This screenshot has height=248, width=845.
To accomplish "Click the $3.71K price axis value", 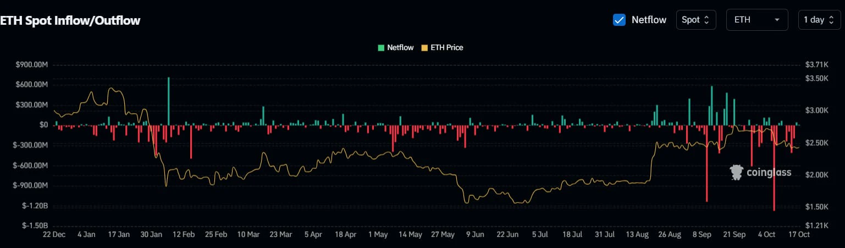I will (815, 65).
